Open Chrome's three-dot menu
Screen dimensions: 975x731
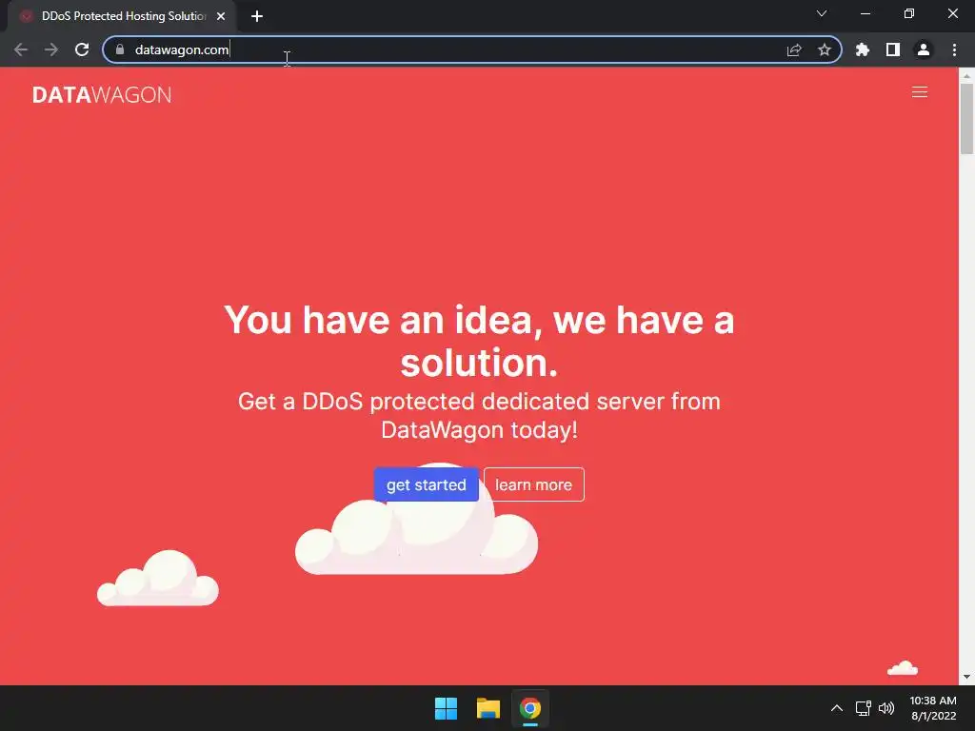954,49
